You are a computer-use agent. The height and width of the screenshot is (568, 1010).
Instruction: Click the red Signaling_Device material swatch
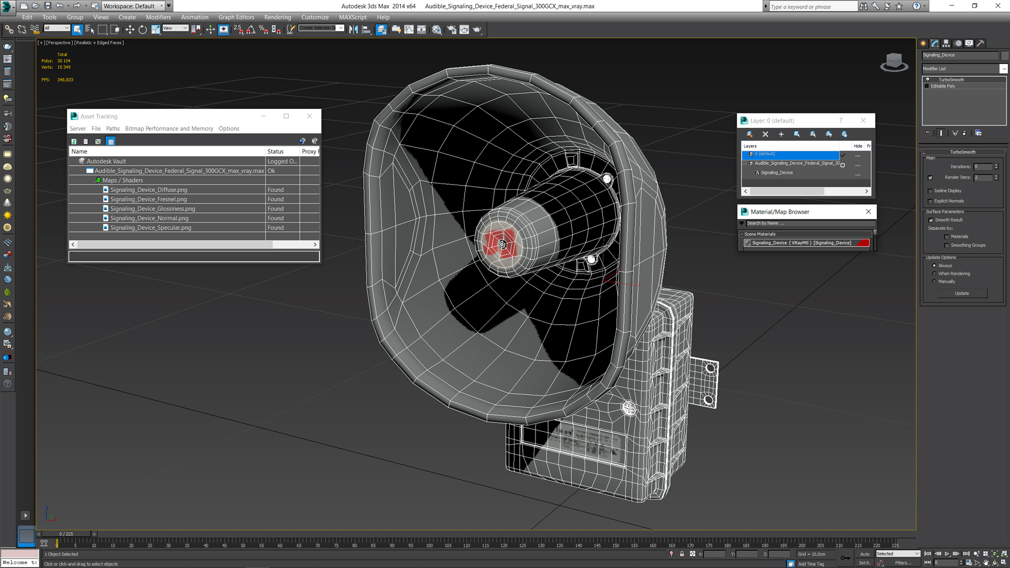tap(863, 243)
